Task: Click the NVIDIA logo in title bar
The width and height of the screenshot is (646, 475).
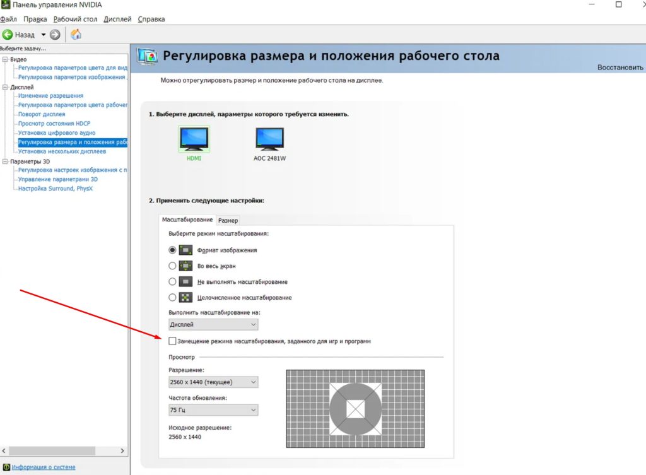Action: [x=5, y=5]
